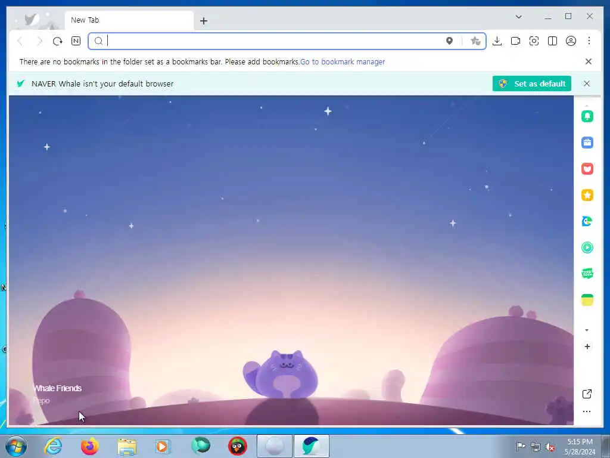This screenshot has height=458, width=610.
Task: Open the media/video capture tool icon
Action: [515, 41]
